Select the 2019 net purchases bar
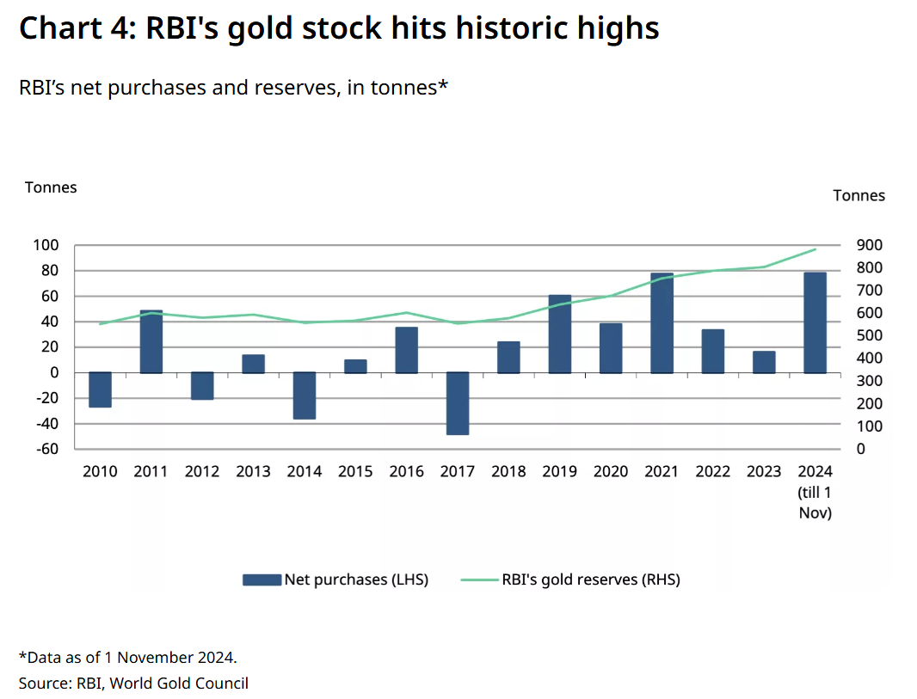Screen dimensions: 917x699 [559, 334]
